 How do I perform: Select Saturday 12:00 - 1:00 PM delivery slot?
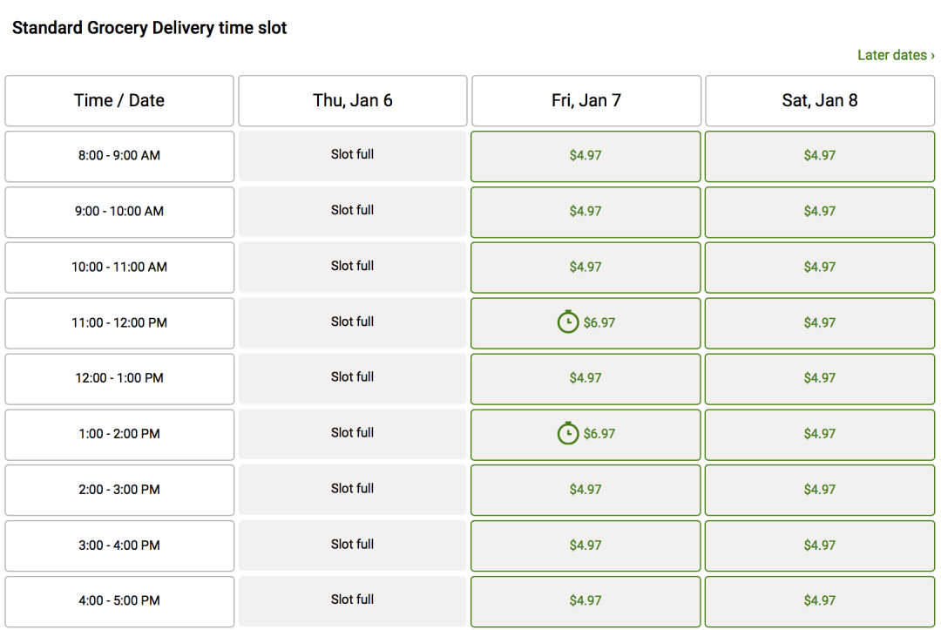tap(820, 378)
